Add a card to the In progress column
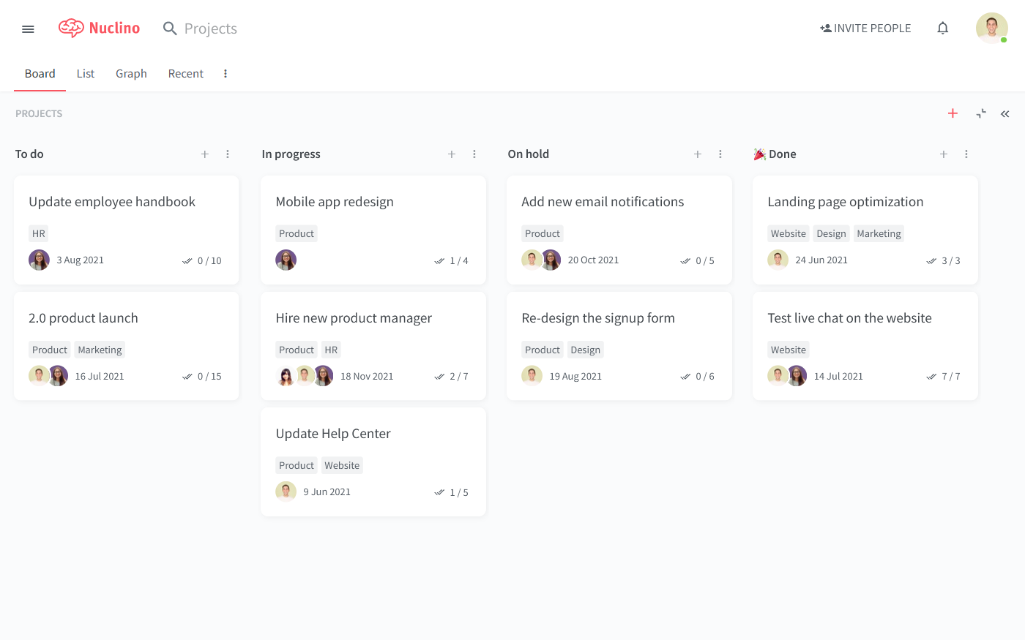Viewport: 1025px width, 640px height. [452, 154]
